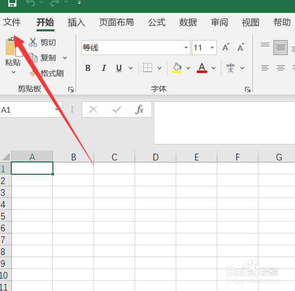This screenshot has height=291, width=295.
Task: Increase font size with larger A icon
Action: pos(226,47)
